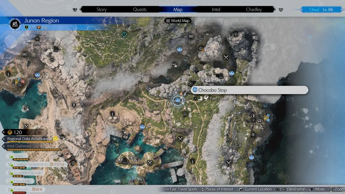Click the green checkmark beside Summon Crystals
The image size is (345, 194).
(11, 174)
